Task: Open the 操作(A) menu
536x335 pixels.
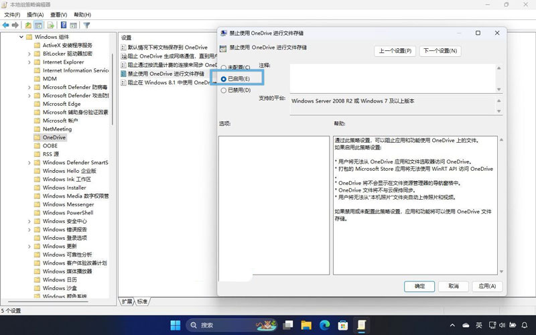Action: click(35, 15)
